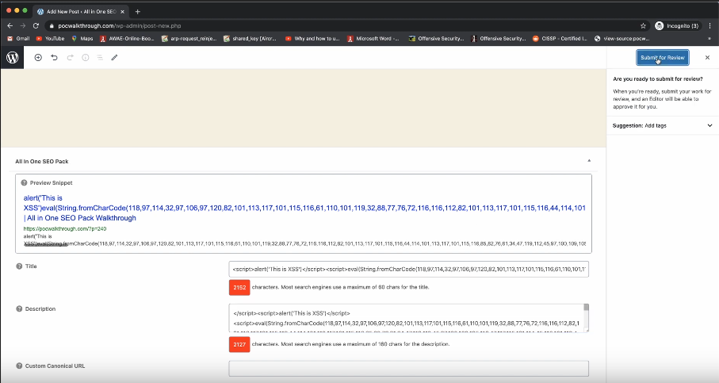The image size is (719, 383).
Task: Collapse the All In One SEO Pack panel
Action: pyautogui.click(x=588, y=161)
